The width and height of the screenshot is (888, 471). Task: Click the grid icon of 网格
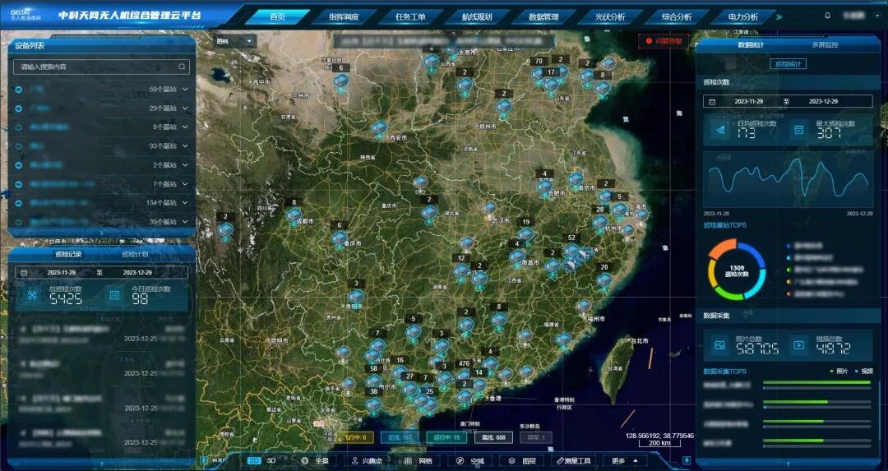pos(408,461)
